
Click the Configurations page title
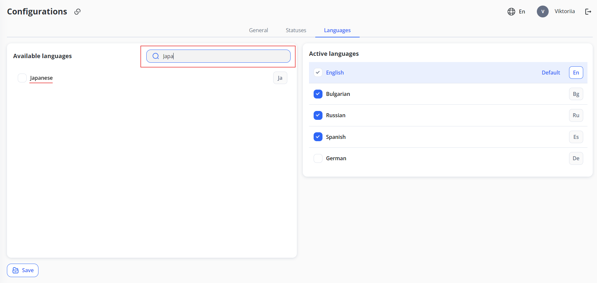pos(37,11)
